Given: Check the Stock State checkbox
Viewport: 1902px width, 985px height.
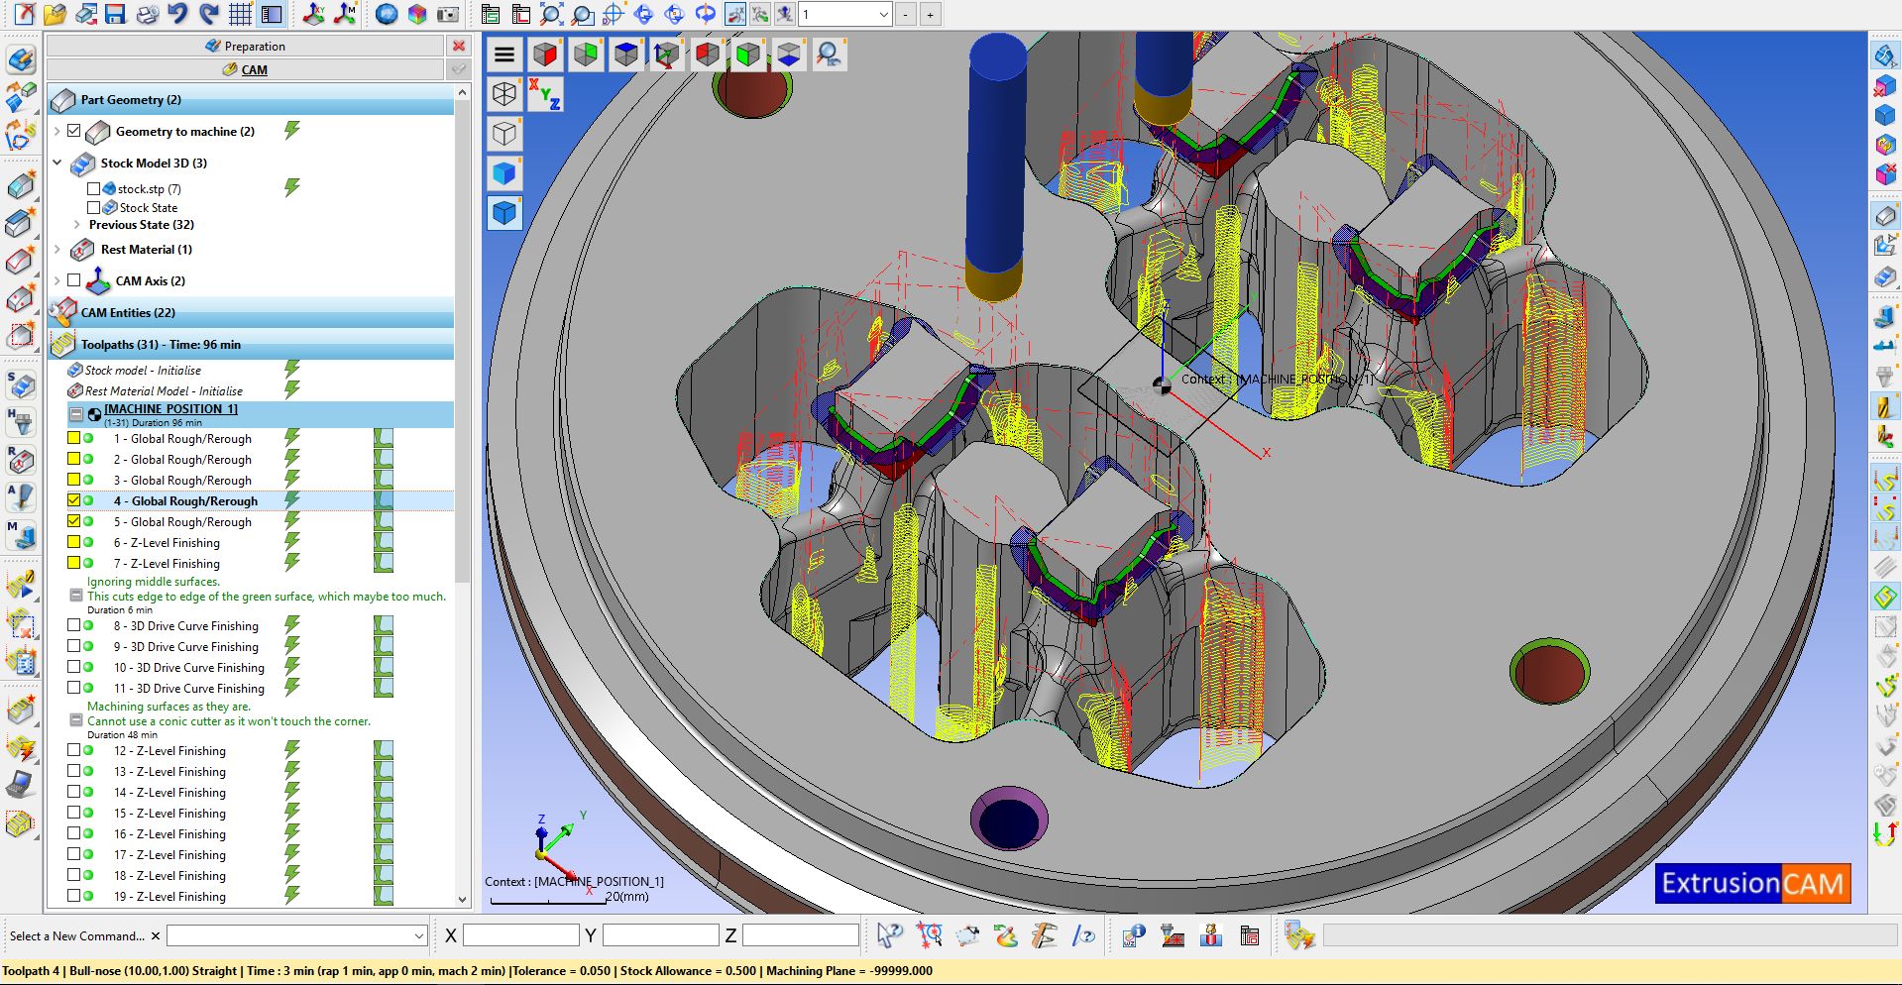Looking at the screenshot, I should [x=93, y=207].
